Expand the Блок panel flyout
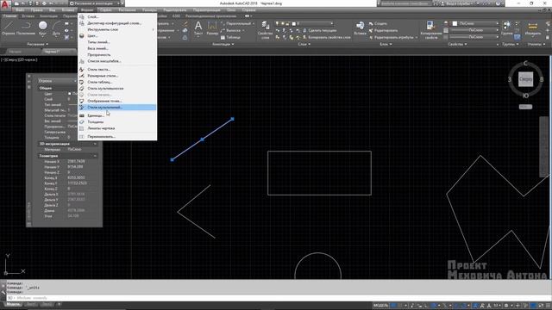Screen dimensions: 552x310 click(x=386, y=44)
